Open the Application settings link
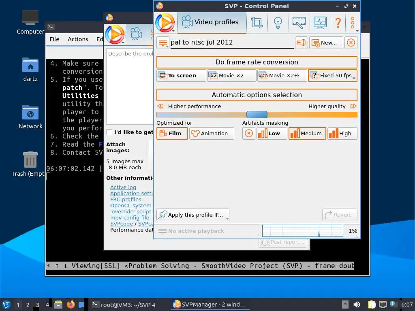This screenshot has width=415, height=311. [x=132, y=193]
